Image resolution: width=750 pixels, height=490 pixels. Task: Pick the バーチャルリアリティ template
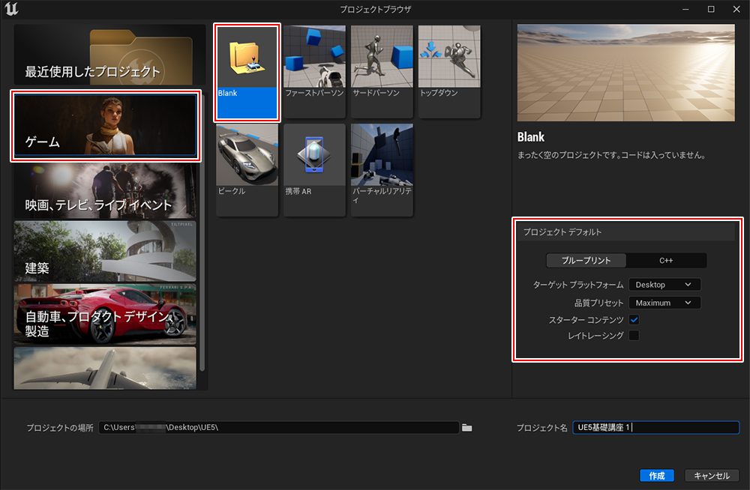pos(382,169)
